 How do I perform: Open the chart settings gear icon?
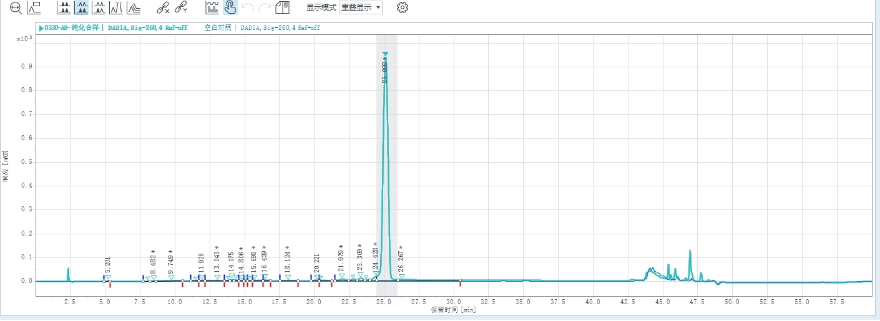403,8
